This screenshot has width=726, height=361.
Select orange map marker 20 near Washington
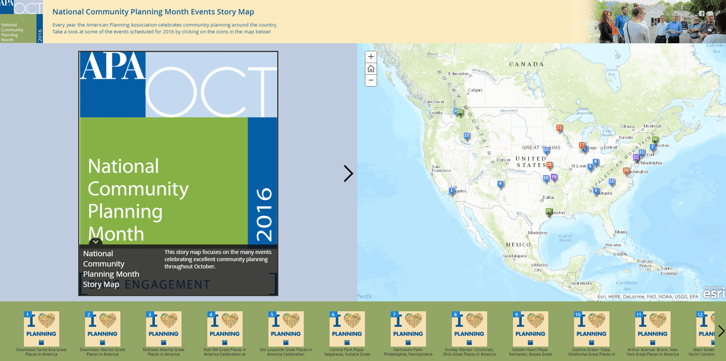coord(626,171)
